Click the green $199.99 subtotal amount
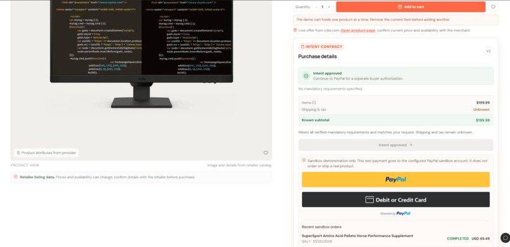Viewport: 510px width, 247px height. (x=483, y=121)
